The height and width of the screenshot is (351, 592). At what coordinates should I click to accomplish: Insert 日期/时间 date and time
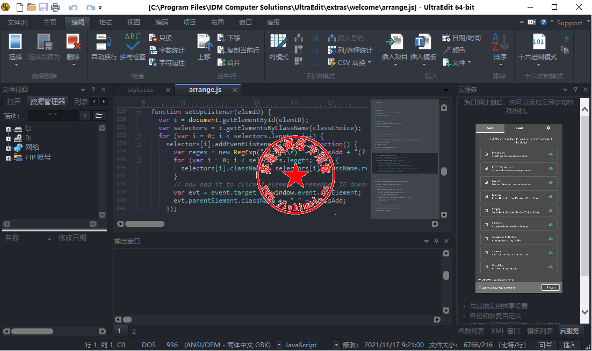461,38
